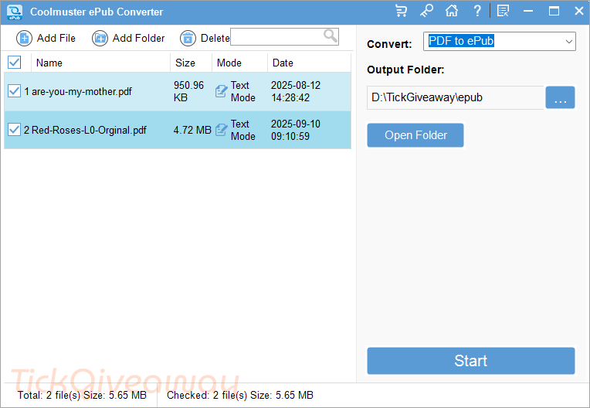Click the file search input field
The image size is (590, 408).
tap(284, 37)
